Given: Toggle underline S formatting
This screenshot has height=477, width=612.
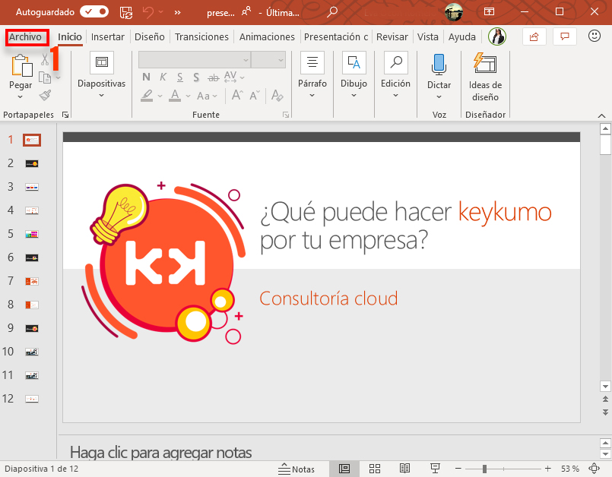Looking at the screenshot, I should click(x=179, y=77).
